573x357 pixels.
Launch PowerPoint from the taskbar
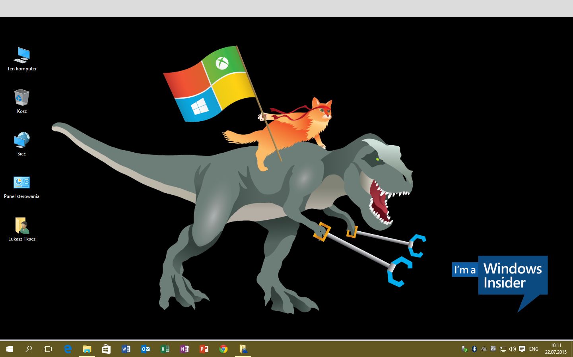[204, 349]
